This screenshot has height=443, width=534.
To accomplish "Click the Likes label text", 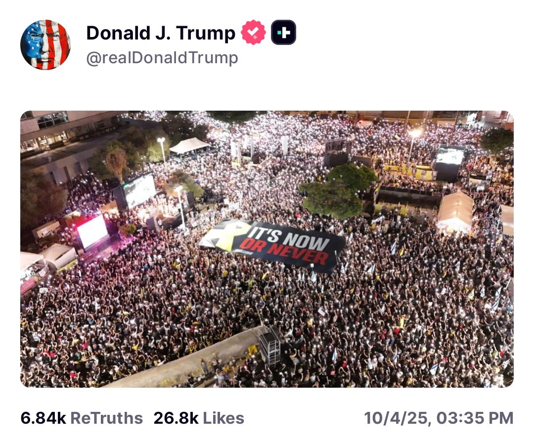I will [224, 418].
